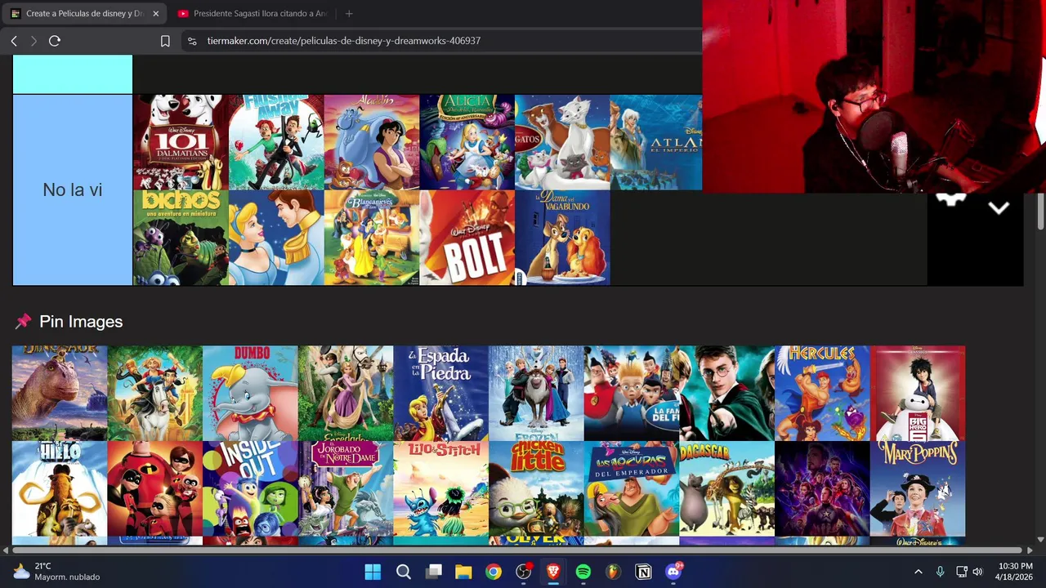Image resolution: width=1046 pixels, height=588 pixels.
Task: Open FL Studio from the taskbar
Action: (613, 572)
